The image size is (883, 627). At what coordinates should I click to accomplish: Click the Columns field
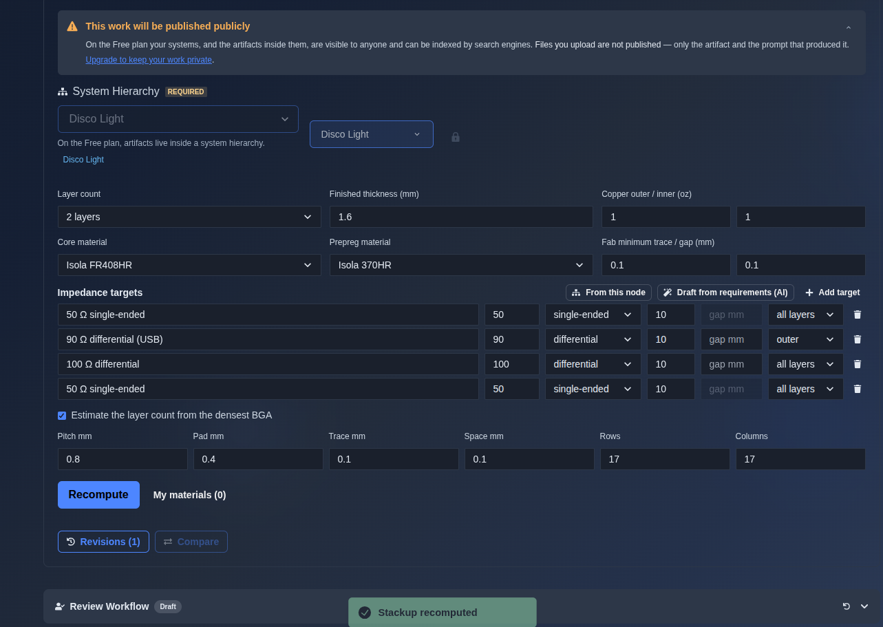pyautogui.click(x=800, y=459)
